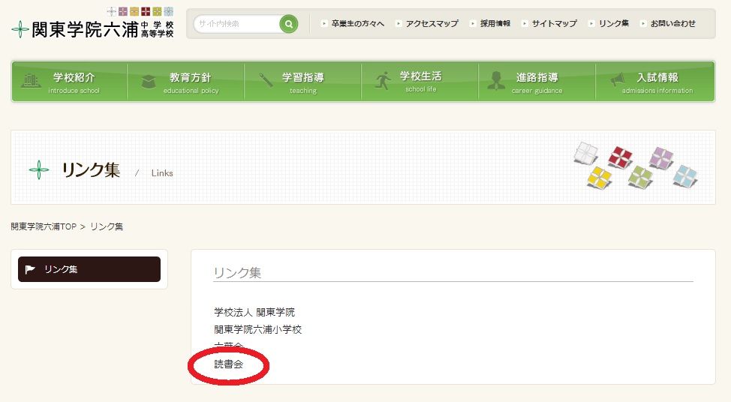Open the 採用情報 link

(495, 23)
